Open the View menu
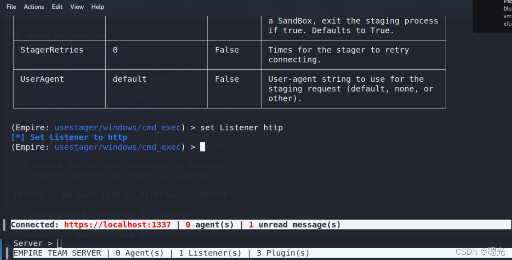 77,7
